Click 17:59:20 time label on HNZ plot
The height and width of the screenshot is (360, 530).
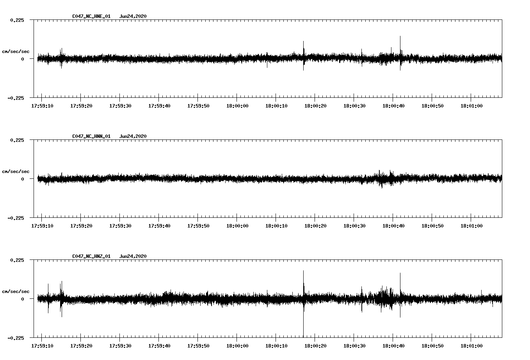click(x=81, y=346)
